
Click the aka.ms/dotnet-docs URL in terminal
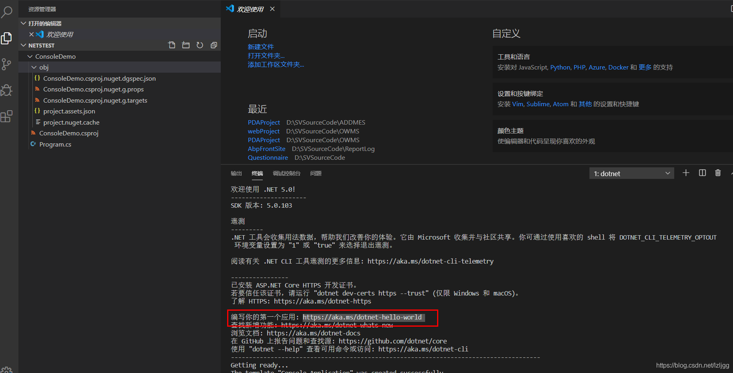click(x=314, y=333)
